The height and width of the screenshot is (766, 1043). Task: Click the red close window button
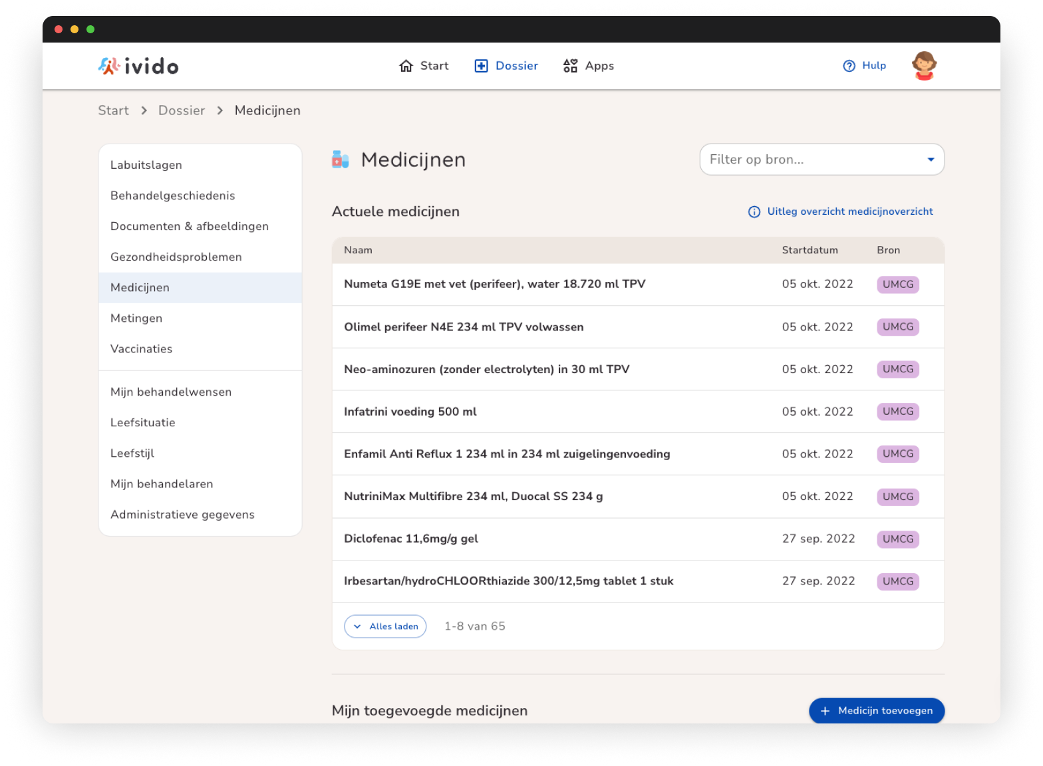(59, 29)
